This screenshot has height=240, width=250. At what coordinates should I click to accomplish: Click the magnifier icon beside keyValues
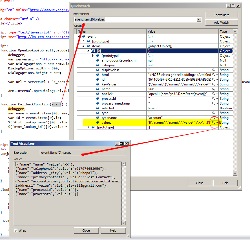click(214, 84)
